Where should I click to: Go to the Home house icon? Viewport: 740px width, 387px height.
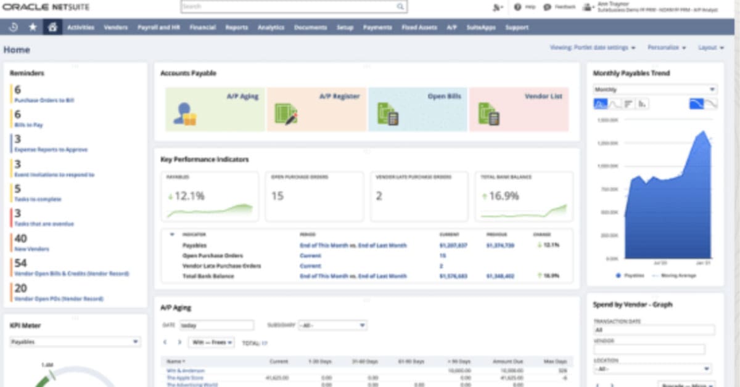coord(52,27)
